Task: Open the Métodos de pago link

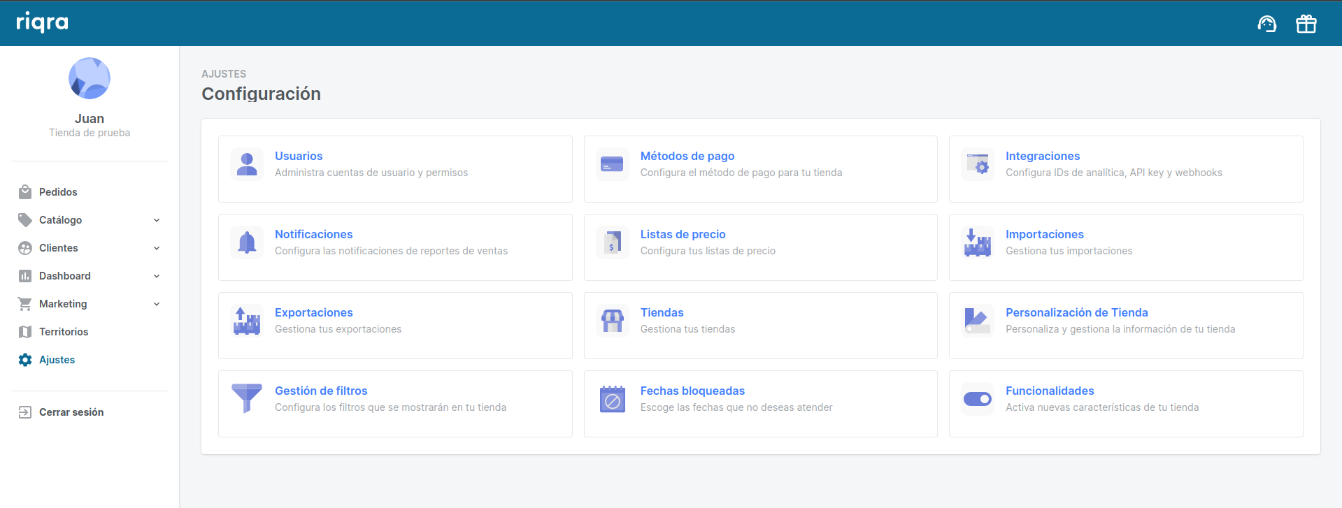Action: [x=687, y=156]
